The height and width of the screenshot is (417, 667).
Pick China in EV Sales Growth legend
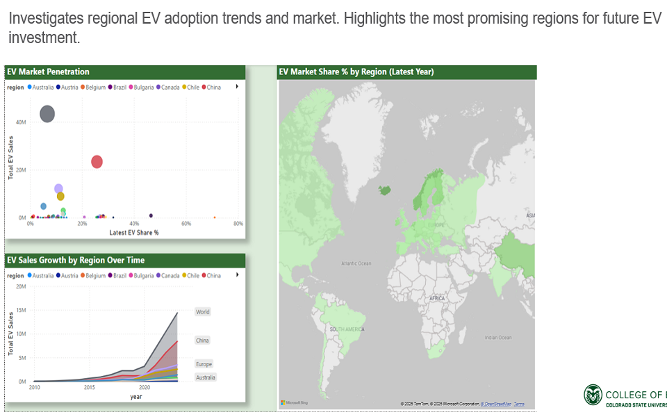click(x=211, y=276)
